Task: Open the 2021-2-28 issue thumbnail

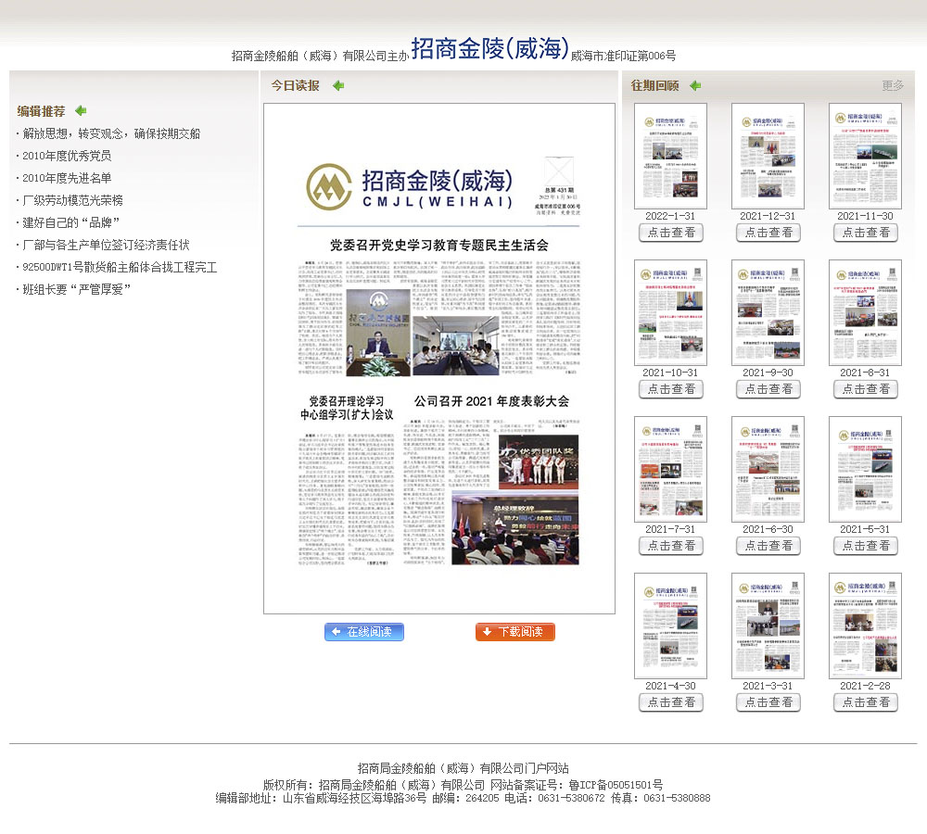Action: pyautogui.click(x=866, y=625)
